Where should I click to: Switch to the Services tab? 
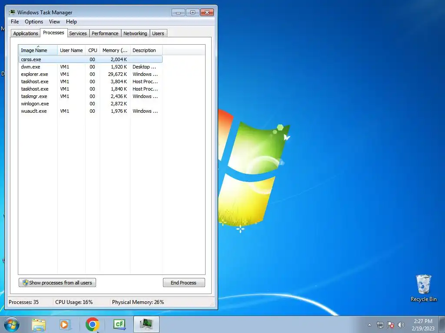click(x=78, y=33)
